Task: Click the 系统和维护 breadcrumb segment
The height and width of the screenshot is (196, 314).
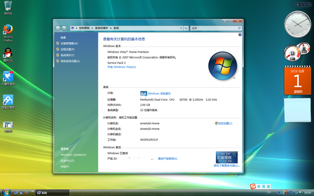Action: click(x=102, y=28)
